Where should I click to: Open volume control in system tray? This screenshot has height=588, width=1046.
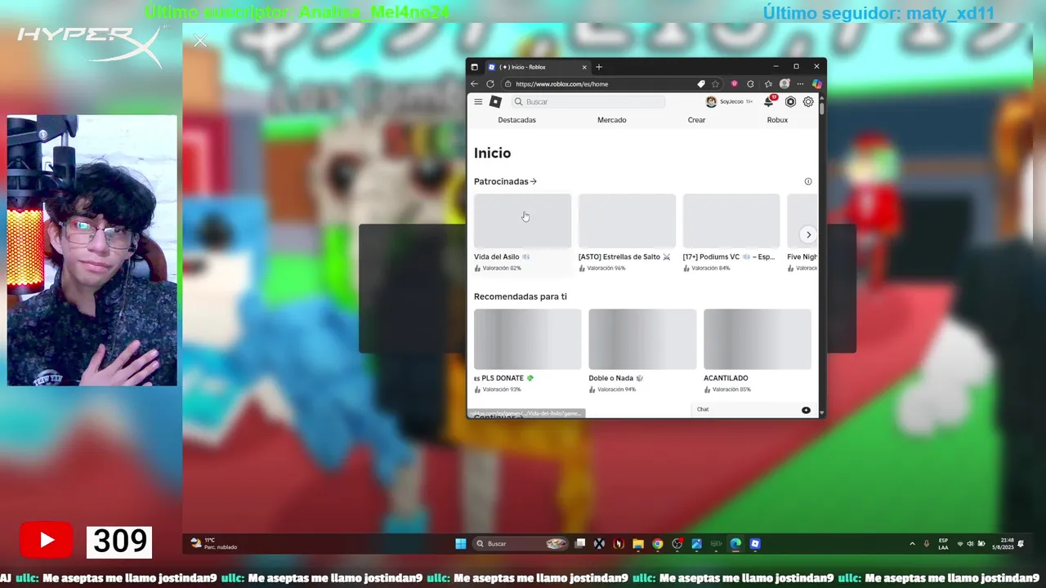(970, 544)
